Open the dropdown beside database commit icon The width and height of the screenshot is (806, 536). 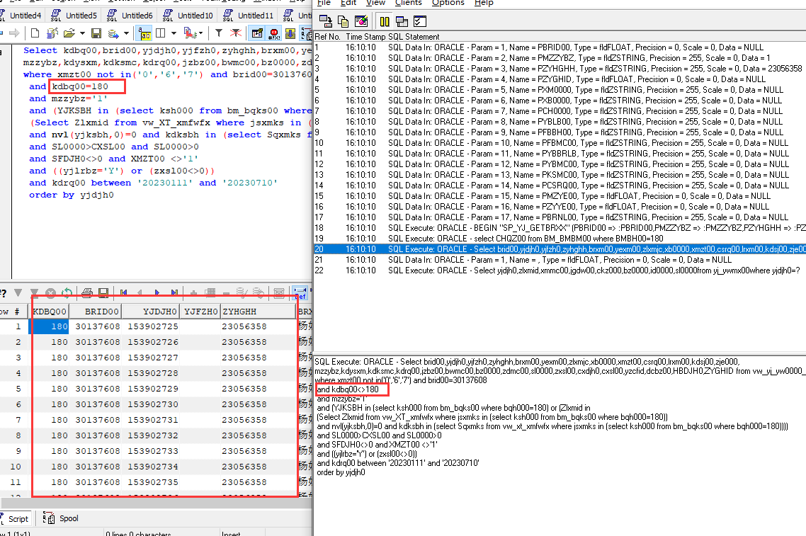click(x=126, y=33)
